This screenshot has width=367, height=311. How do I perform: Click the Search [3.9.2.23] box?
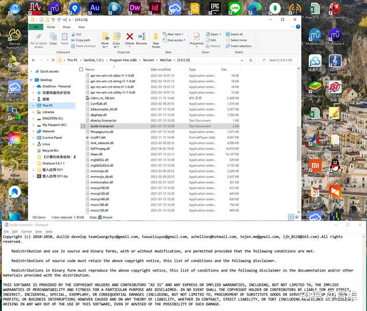coord(278,60)
